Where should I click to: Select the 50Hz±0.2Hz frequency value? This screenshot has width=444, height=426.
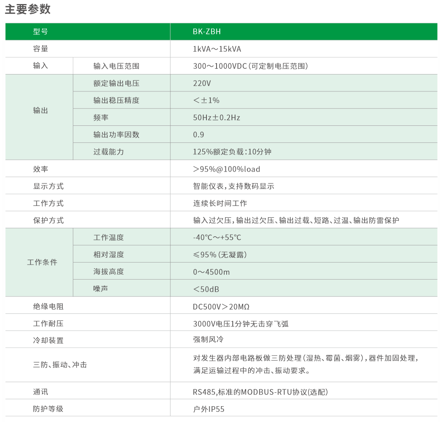click(217, 118)
